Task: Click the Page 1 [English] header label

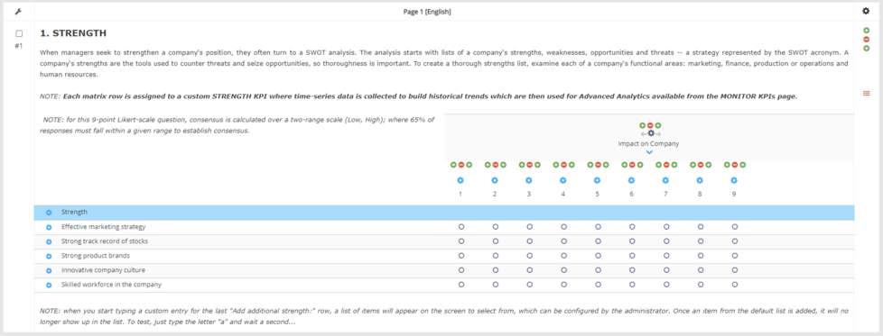Action: click(x=427, y=11)
